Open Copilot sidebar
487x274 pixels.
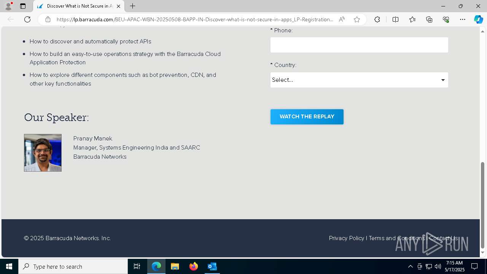478,19
